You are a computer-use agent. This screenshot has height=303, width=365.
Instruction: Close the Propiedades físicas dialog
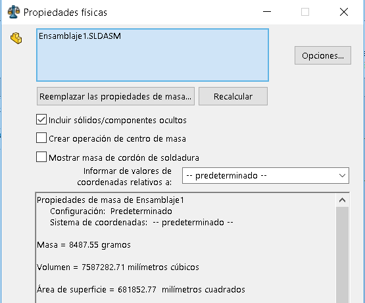point(343,12)
